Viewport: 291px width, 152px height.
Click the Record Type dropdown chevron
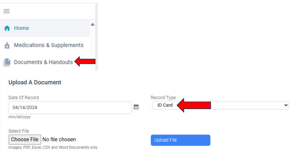tap(286, 106)
